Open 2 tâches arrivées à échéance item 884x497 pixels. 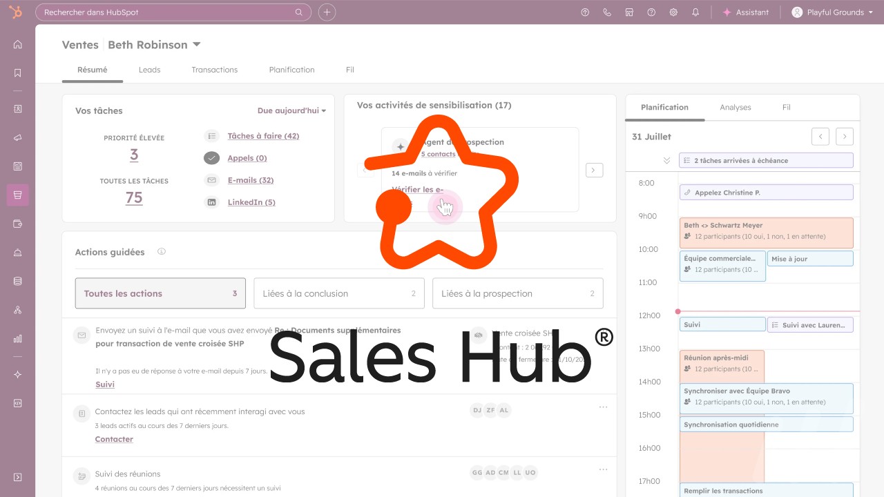[x=766, y=160]
